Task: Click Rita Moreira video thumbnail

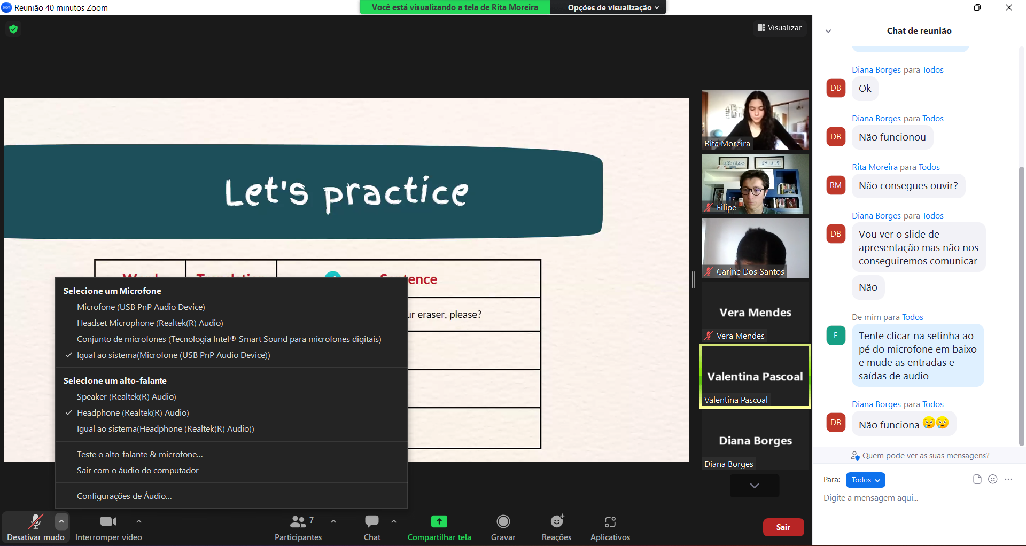Action: pos(755,120)
